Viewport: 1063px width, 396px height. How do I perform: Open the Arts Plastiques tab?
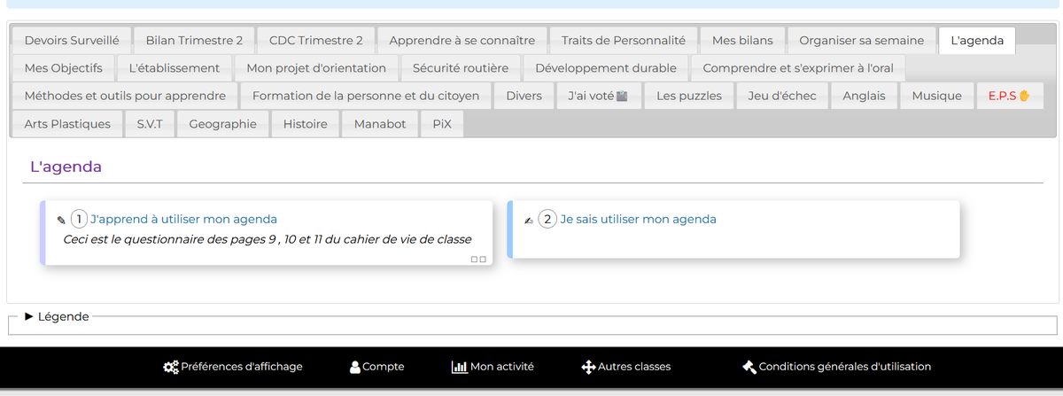coord(68,123)
